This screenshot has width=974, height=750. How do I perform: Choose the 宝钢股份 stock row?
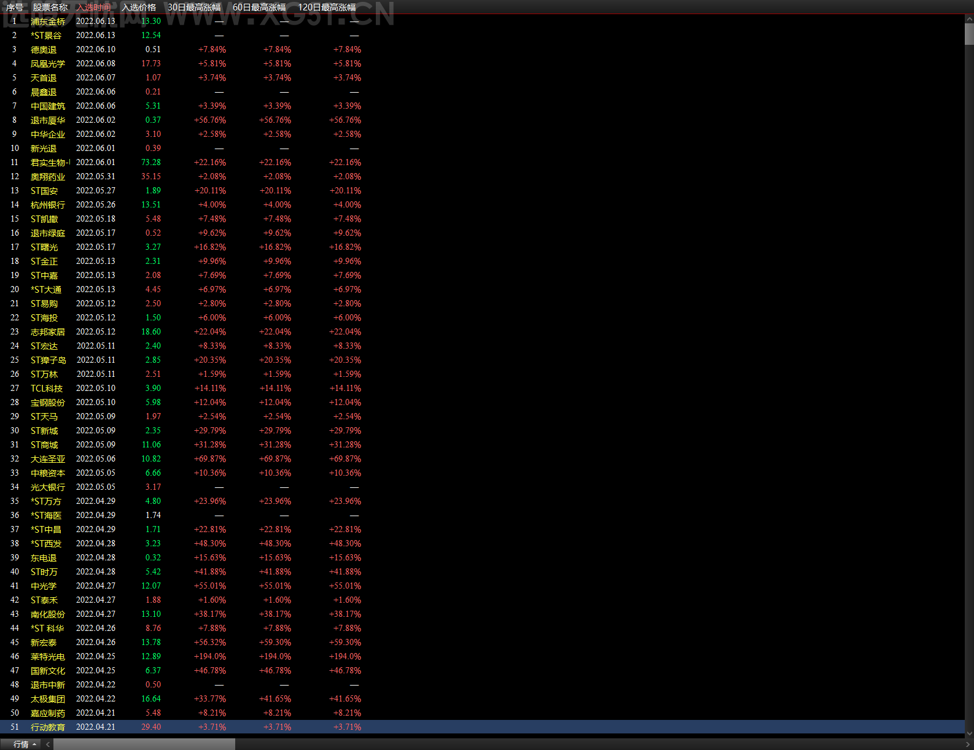coord(482,403)
